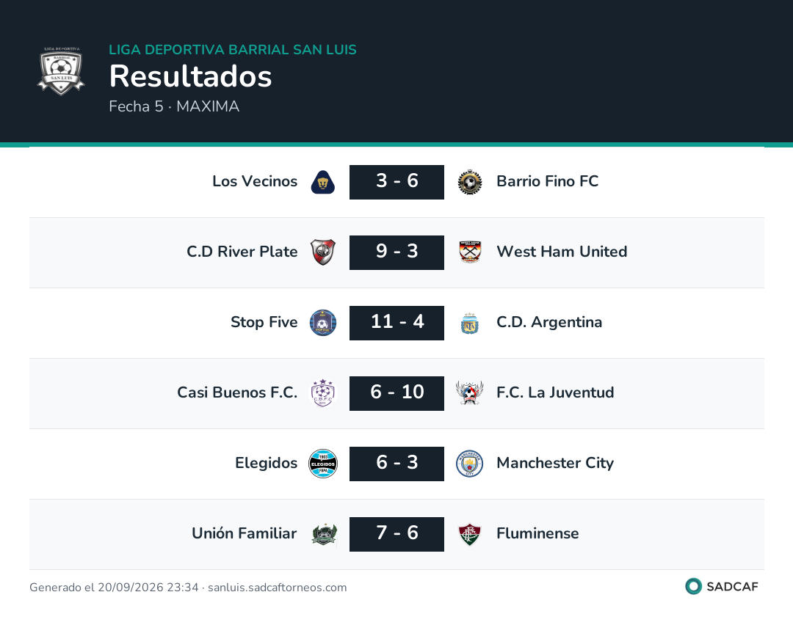
Task: Open the 11 - 4 match score
Action: tap(397, 323)
